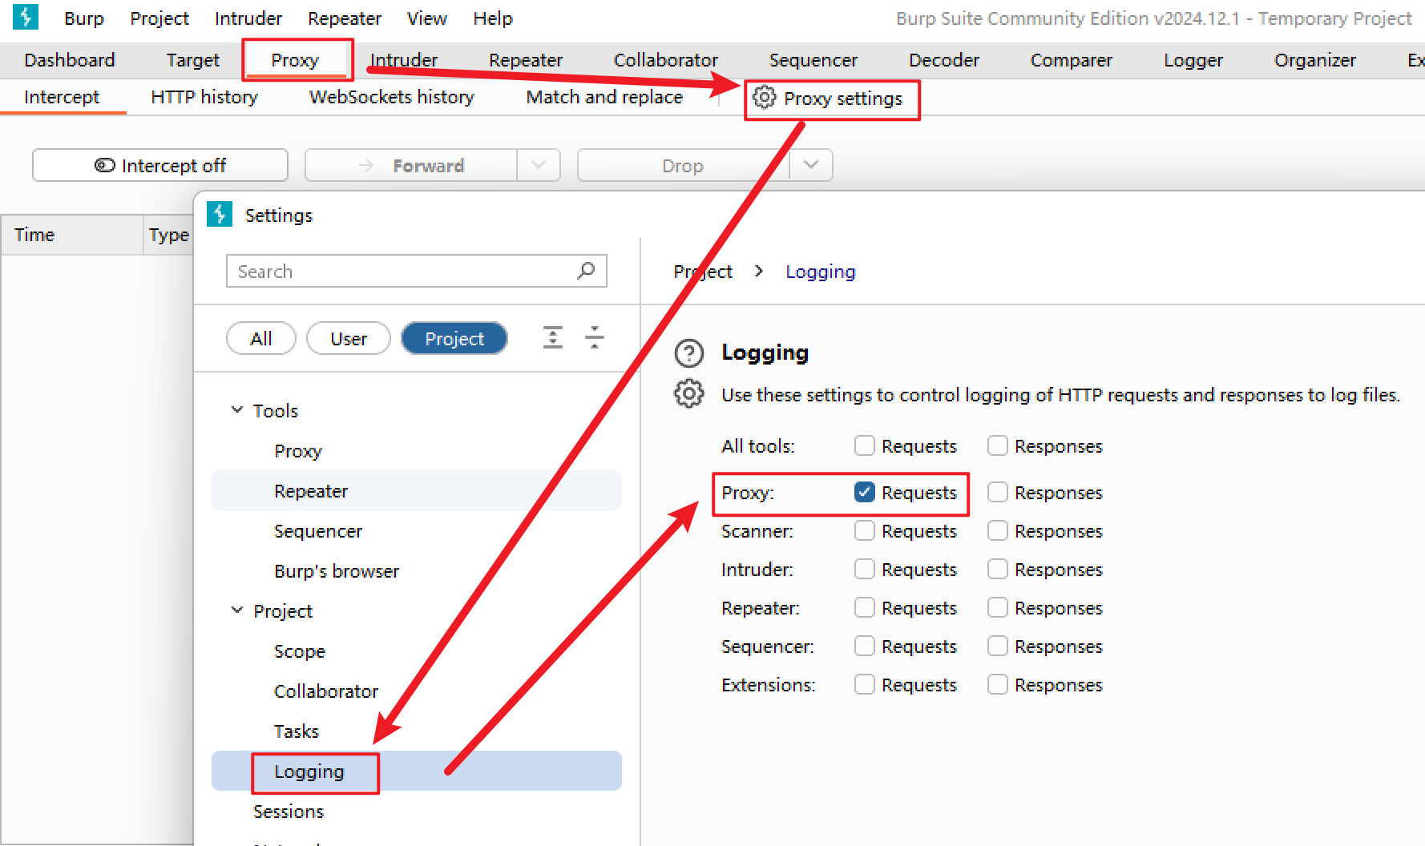Screen dimensions: 1425x846
Task: Enable Proxy Responses logging checkbox
Action: coord(997,492)
